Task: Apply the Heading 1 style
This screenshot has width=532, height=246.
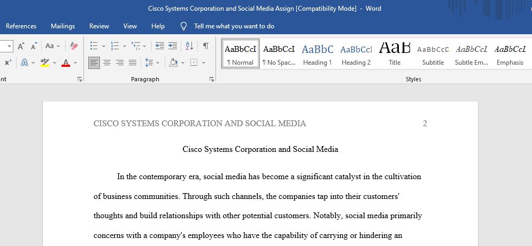Action: [x=318, y=53]
